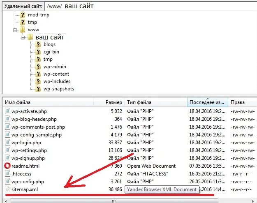Sort by 'Размер' column header

(x=109, y=102)
